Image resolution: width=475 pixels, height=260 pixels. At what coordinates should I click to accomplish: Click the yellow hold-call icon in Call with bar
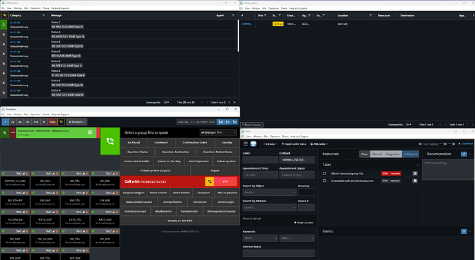[210, 181]
